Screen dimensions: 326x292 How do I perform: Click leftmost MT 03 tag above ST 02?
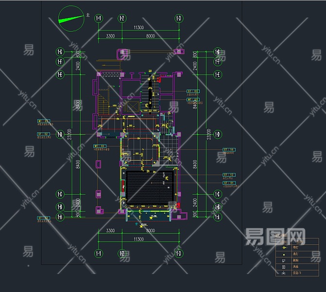tap(44, 121)
